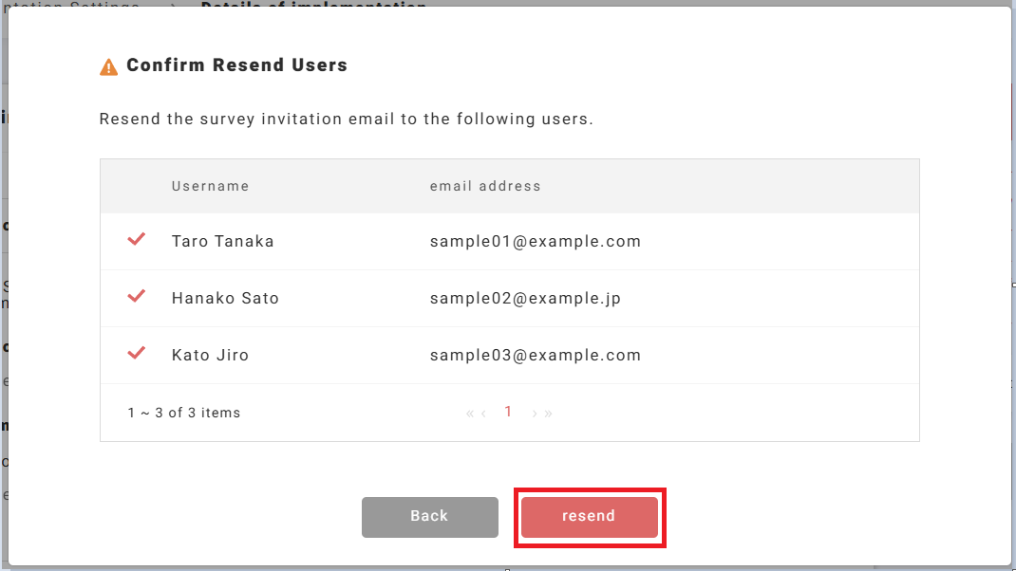
Task: Click the '1 ~ 3 of 3 items' count
Action: coord(184,414)
